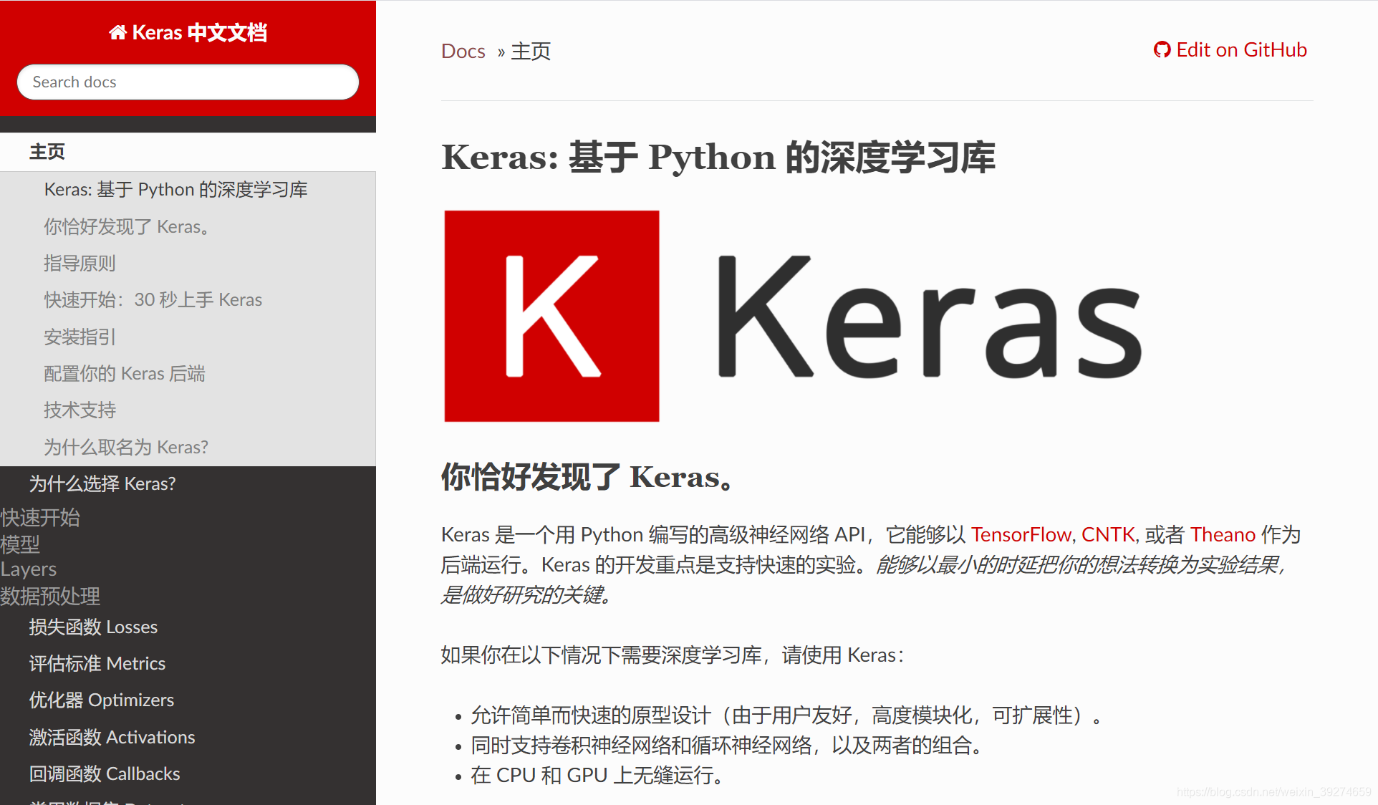1378x805 pixels.
Task: Go to 优化器 Optimizers page
Action: pos(101,700)
